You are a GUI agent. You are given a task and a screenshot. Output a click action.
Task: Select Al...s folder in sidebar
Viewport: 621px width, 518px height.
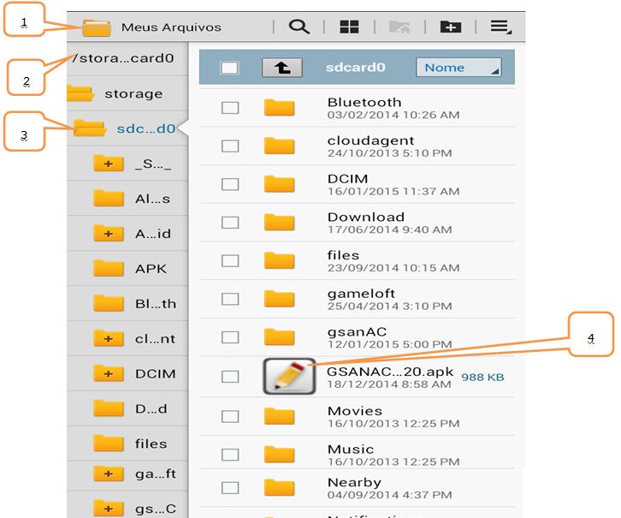click(127, 199)
